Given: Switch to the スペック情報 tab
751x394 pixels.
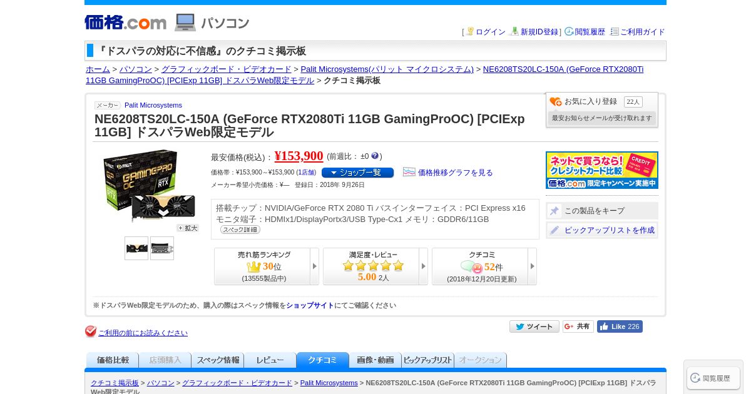Looking at the screenshot, I should point(218,360).
